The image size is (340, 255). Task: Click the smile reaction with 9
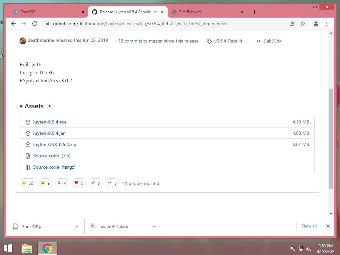click(45, 183)
